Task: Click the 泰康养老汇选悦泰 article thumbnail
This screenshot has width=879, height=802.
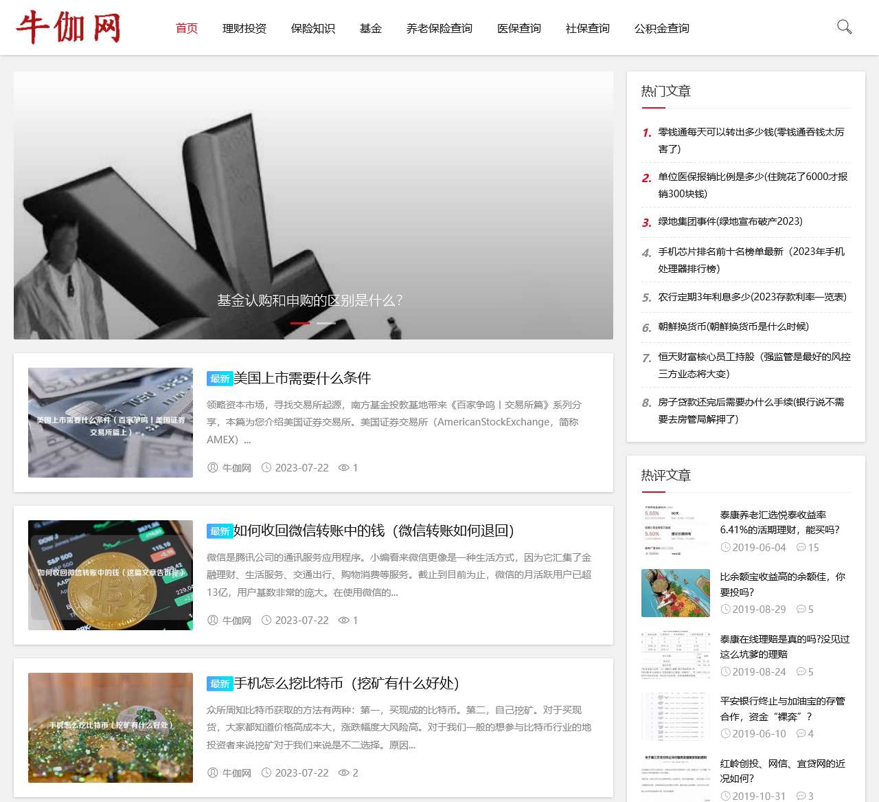Action: coord(675,529)
